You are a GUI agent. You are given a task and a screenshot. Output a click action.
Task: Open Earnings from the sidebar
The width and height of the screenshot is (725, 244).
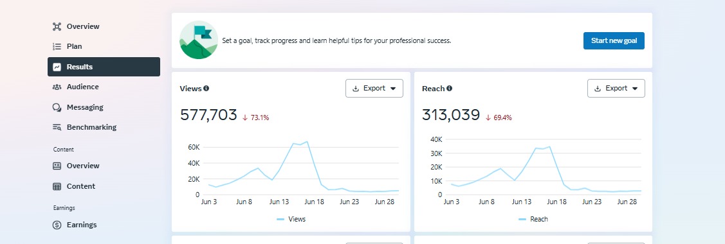(104, 225)
